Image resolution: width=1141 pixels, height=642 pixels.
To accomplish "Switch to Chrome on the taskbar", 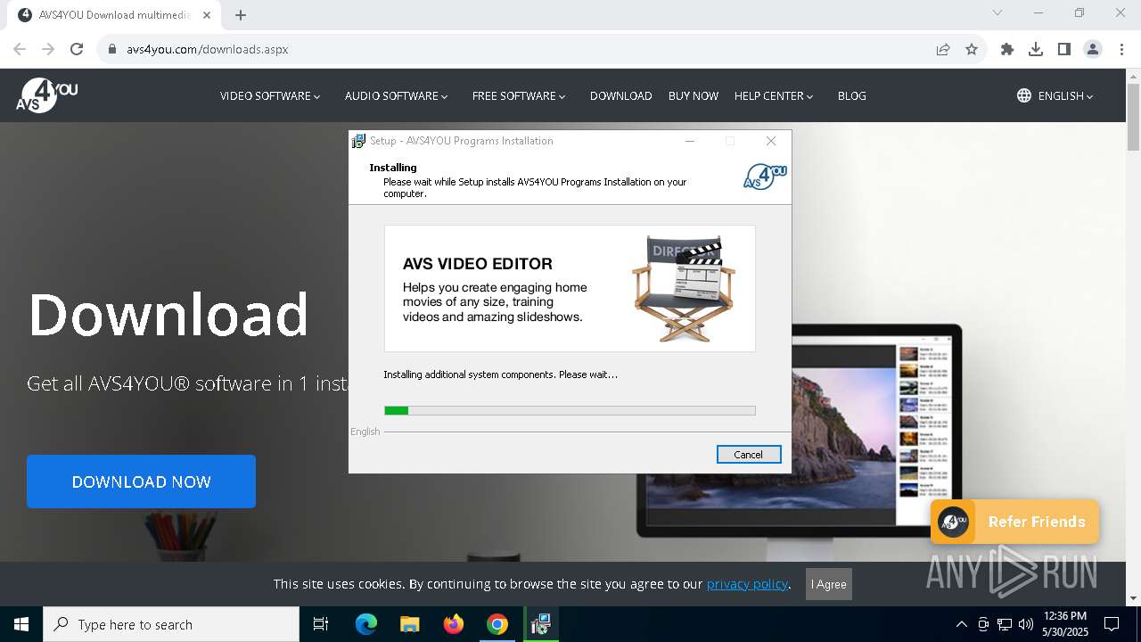I will point(497,624).
